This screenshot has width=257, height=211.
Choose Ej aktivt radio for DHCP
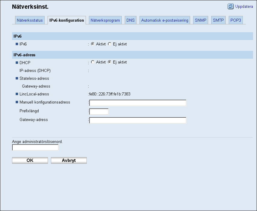coord(109,62)
